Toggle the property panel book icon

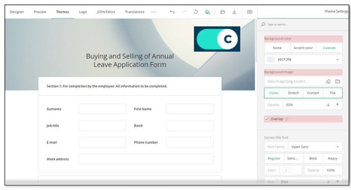click(250, 12)
